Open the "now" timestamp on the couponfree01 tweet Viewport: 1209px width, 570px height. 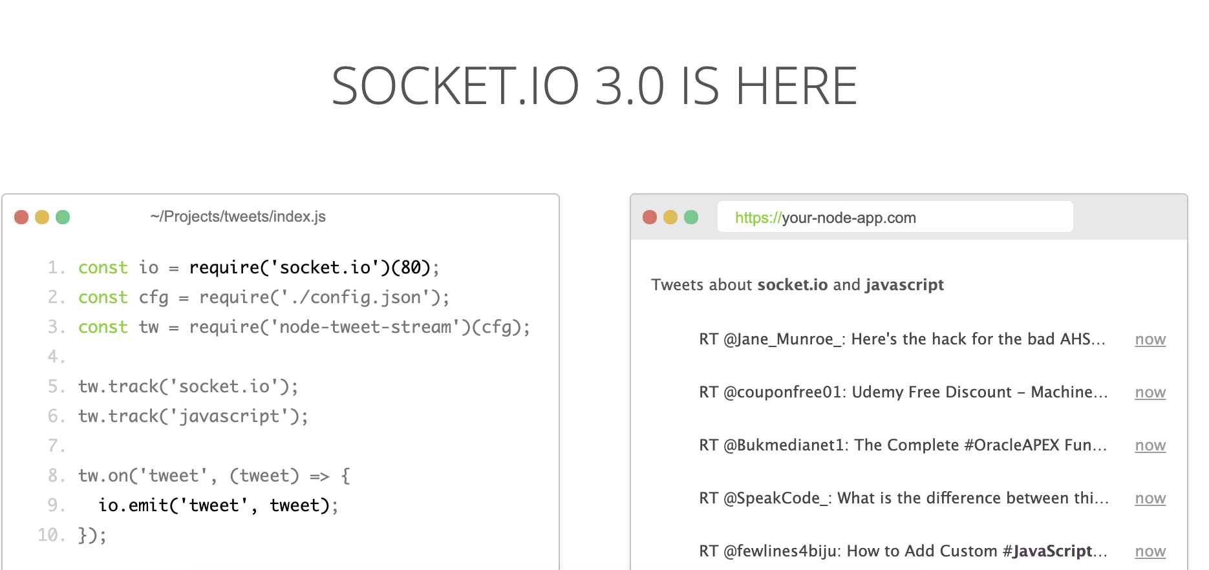(1150, 392)
